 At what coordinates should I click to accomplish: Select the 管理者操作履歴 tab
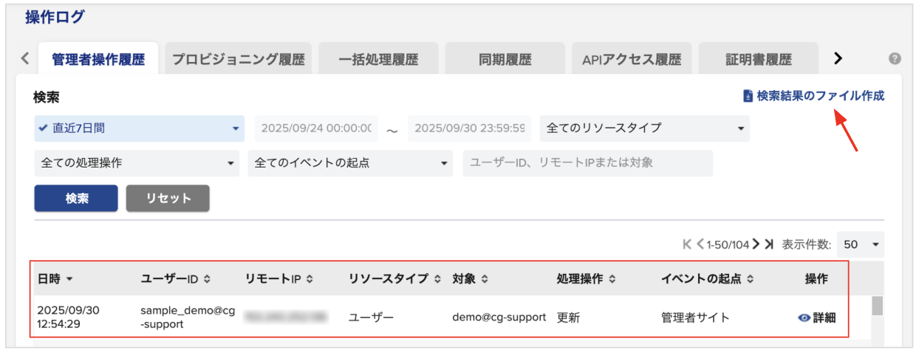98,59
